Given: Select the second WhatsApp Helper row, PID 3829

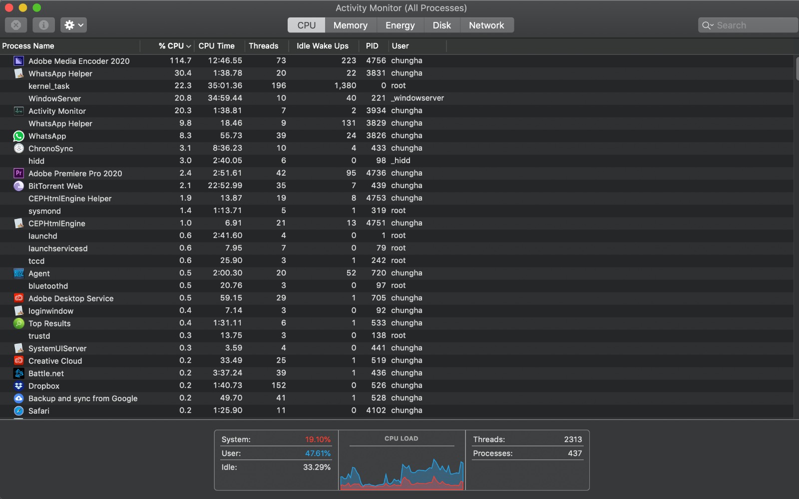Looking at the screenshot, I should click(x=397, y=123).
